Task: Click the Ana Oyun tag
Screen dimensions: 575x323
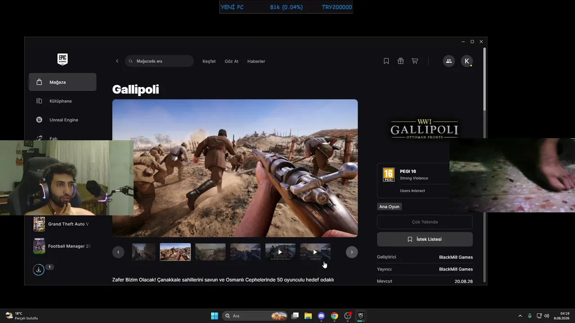Action: (x=389, y=207)
